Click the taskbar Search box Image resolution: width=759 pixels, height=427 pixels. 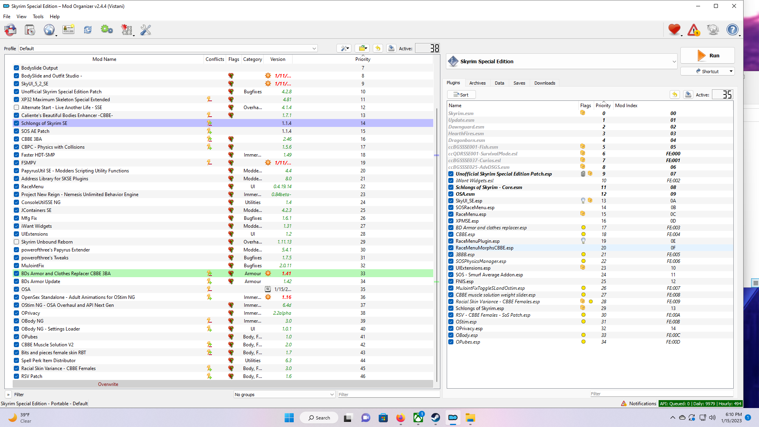[319, 418]
